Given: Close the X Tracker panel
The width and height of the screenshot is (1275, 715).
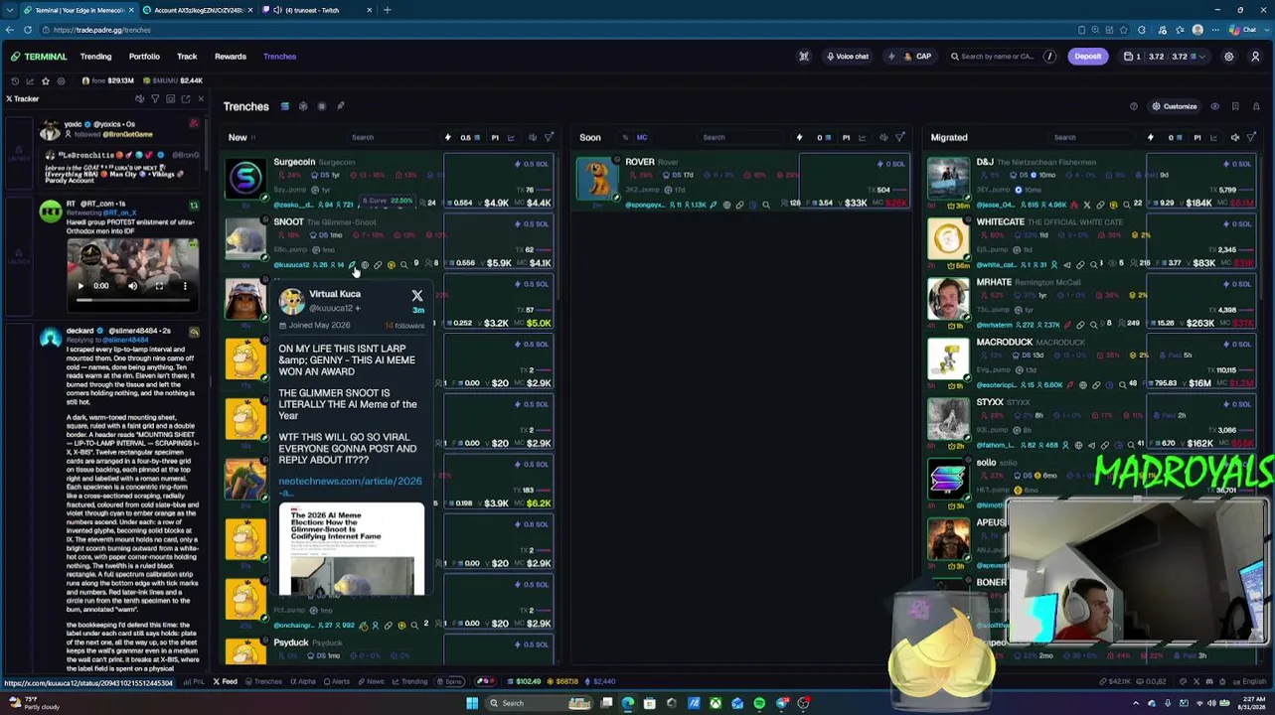Looking at the screenshot, I should [x=201, y=99].
